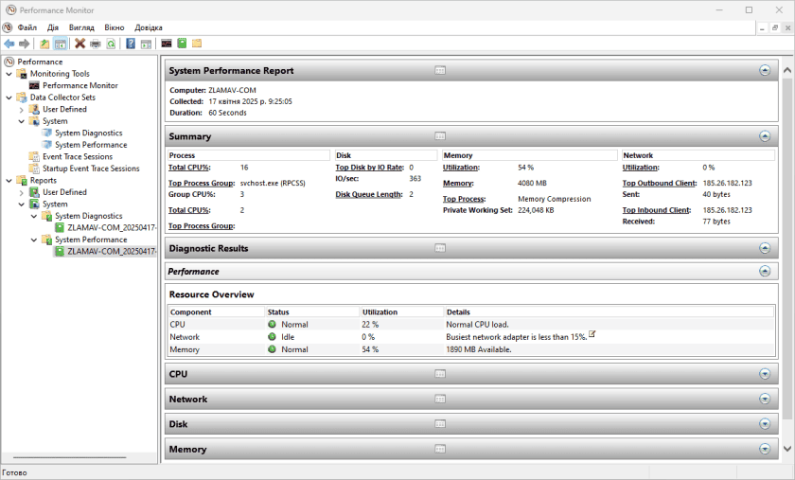
Task: Switch to performance monitor view toolbar icon
Action: point(167,44)
